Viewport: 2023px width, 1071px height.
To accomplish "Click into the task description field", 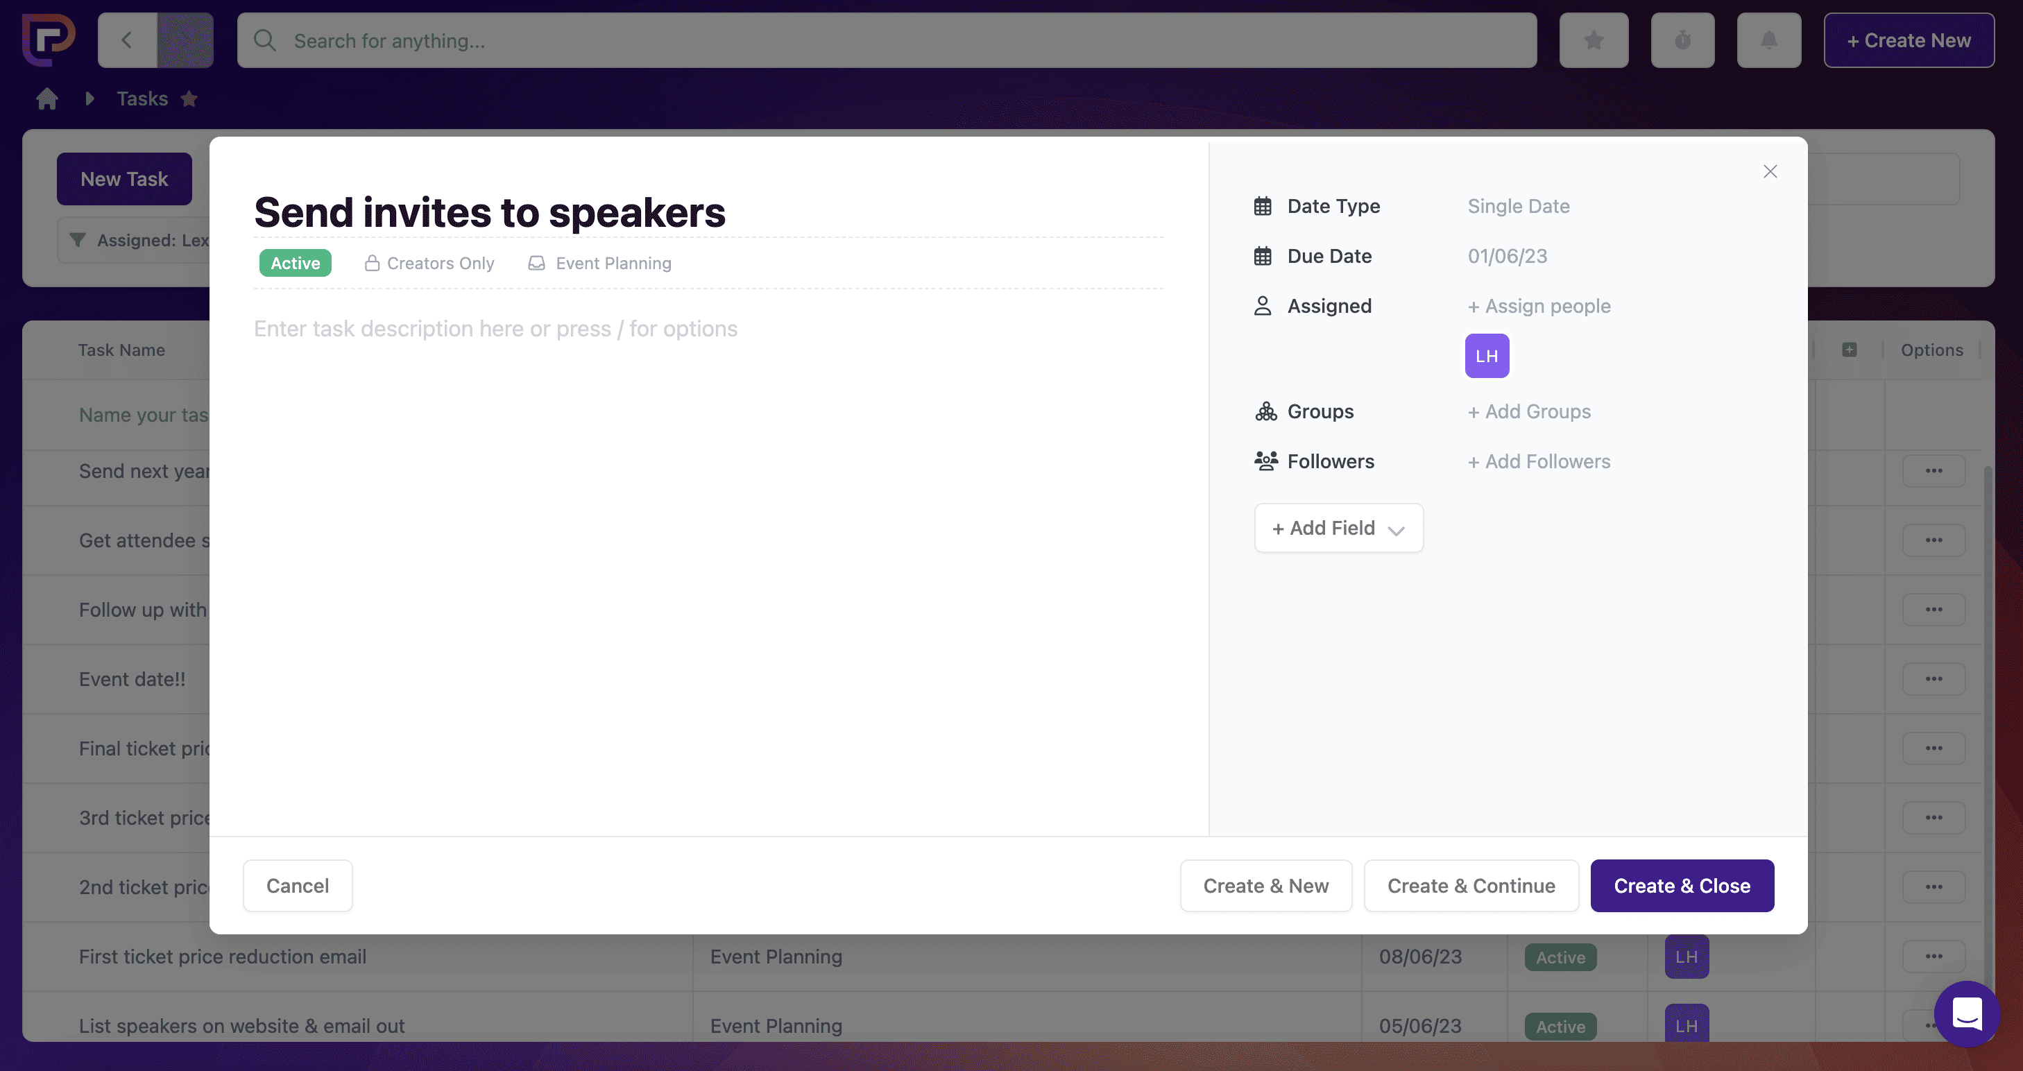I will coord(495,329).
